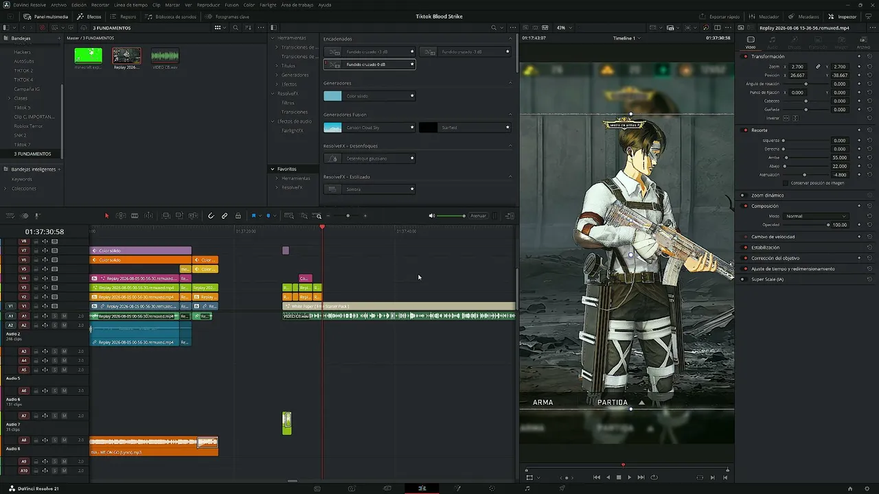Enable the Estabilización switch
Screen dimensions: 879x494
746,247
